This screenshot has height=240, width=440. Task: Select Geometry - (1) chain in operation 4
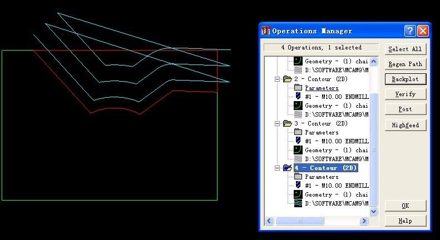[x=336, y=194]
